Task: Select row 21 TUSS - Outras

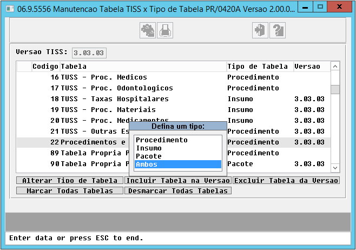Action: tap(174, 131)
